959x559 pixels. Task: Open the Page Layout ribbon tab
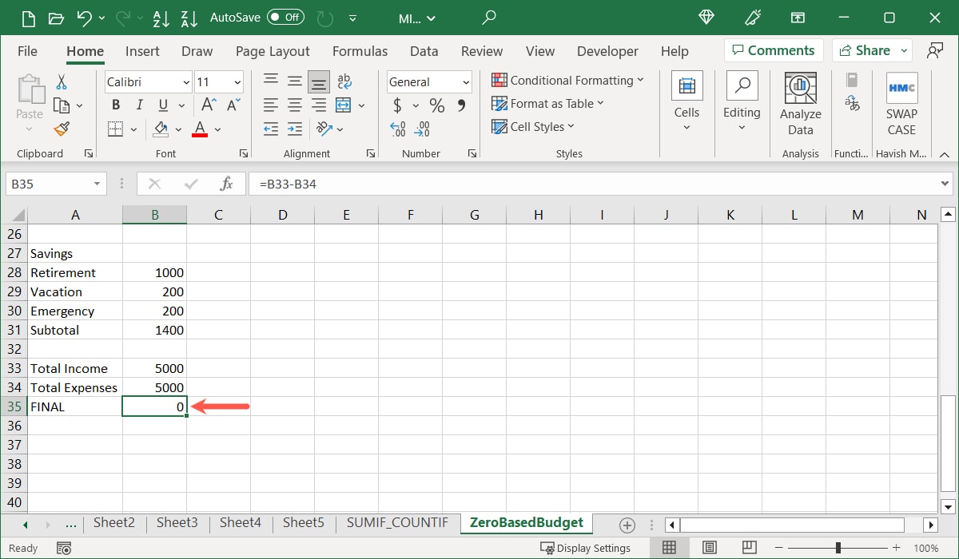273,51
